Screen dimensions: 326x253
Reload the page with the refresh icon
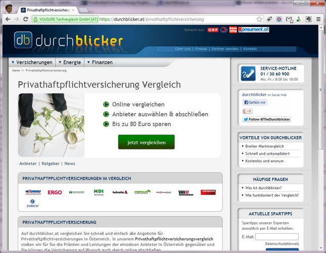[x=26, y=19]
